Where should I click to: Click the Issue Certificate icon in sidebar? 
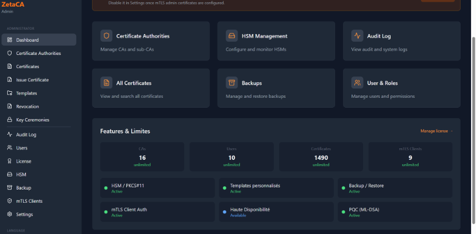coord(9,80)
